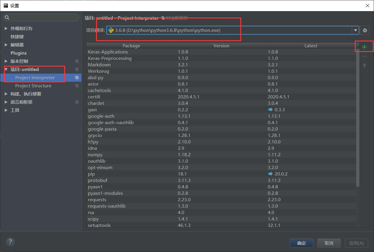Select the certifi package row
374x252 pixels.
coord(221,97)
